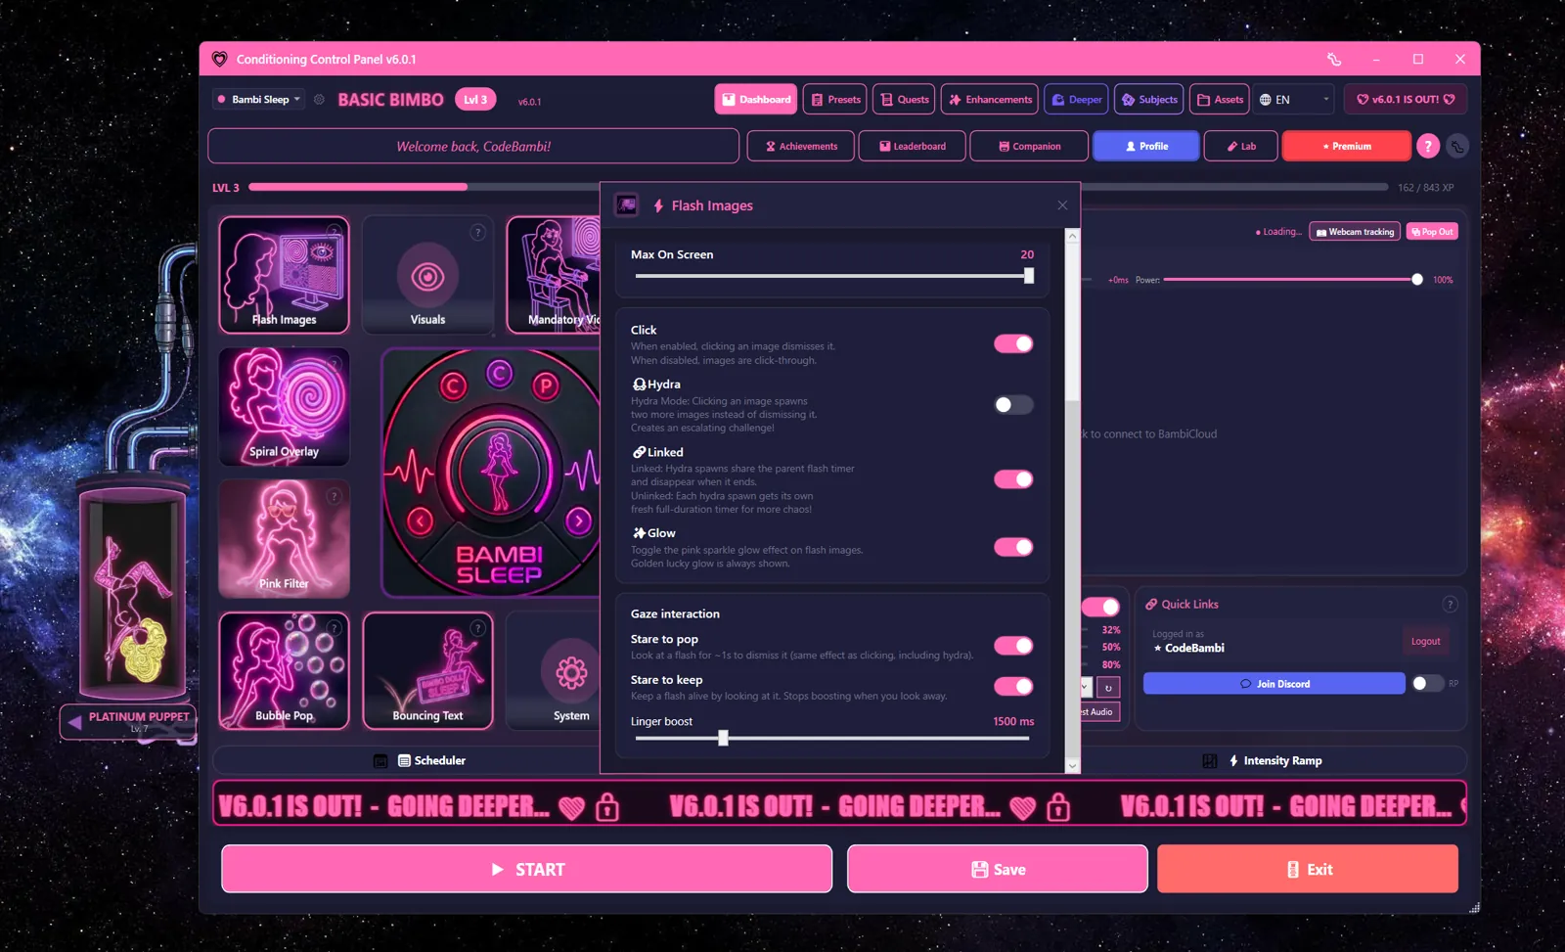This screenshot has height=952, width=1565.
Task: Open the System gear tile
Action: [554, 671]
